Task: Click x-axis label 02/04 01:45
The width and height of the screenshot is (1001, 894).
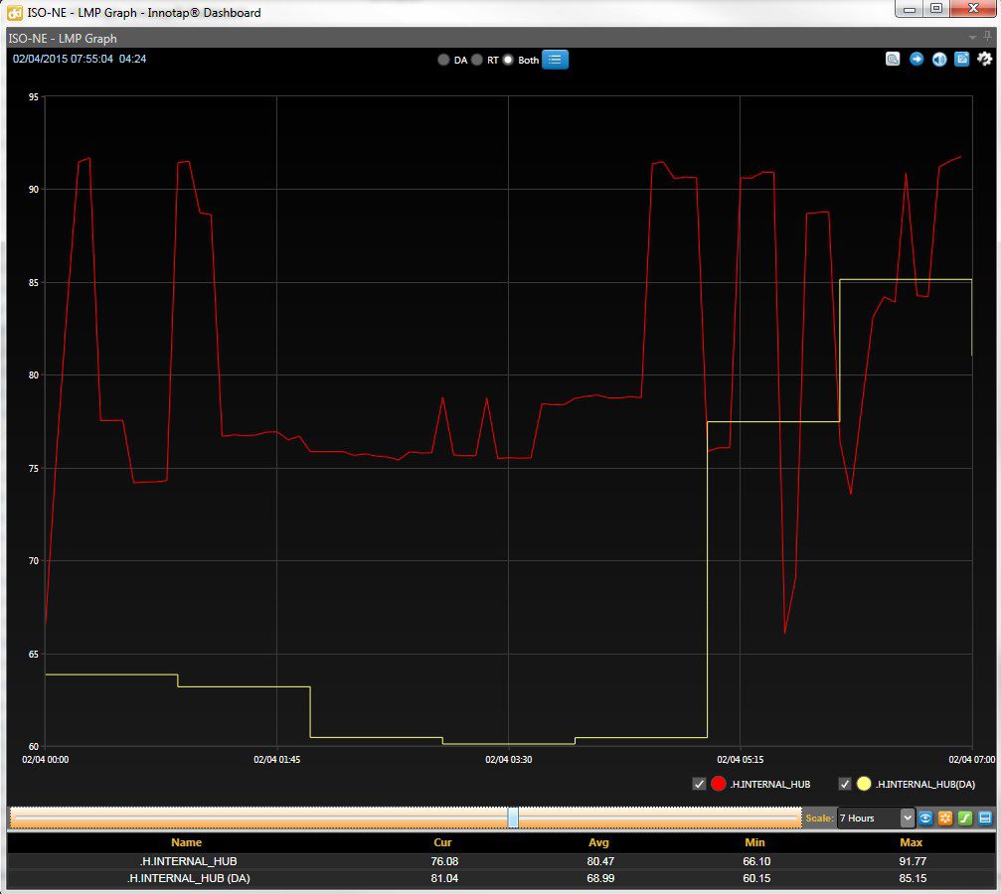Action: point(276,759)
